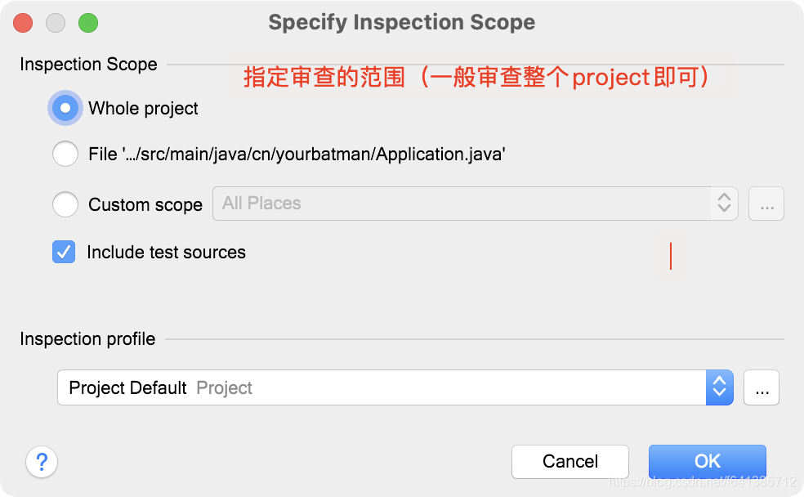Click the Specify Inspection Scope title bar
This screenshot has height=497, width=804.
401,22
